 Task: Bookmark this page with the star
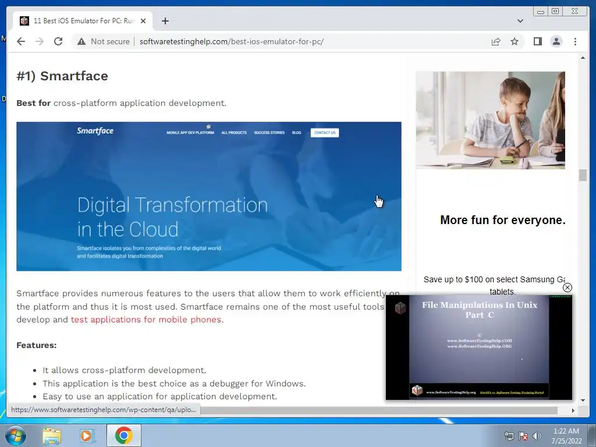(515, 41)
